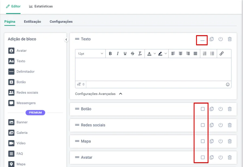243x167 pixels.
Task: Open the Estilização tab
Action: coord(32,22)
